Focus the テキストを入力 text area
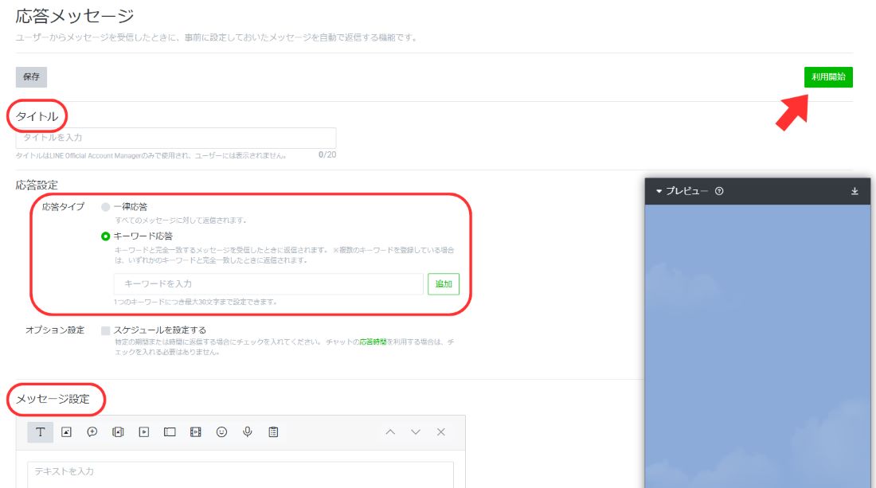Screen dimensions: 876x488 tap(241, 474)
